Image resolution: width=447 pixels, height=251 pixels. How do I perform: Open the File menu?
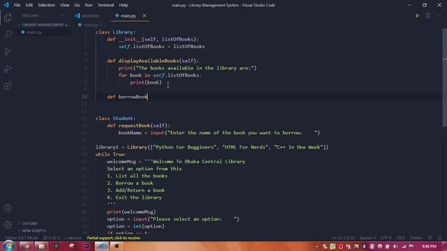pyautogui.click(x=17, y=5)
